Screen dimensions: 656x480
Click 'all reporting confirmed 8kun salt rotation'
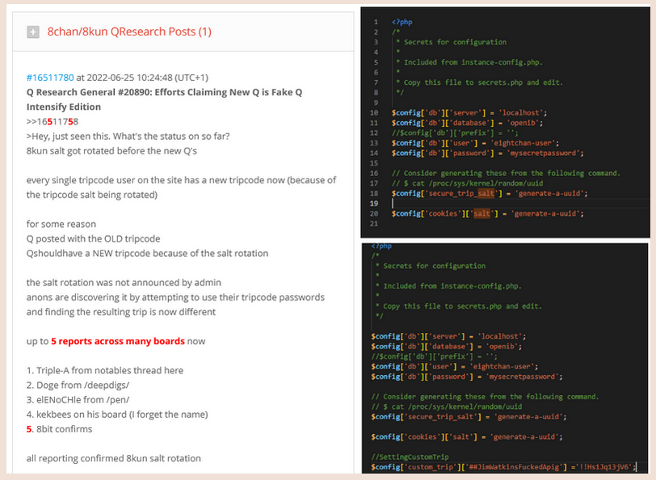[113, 458]
